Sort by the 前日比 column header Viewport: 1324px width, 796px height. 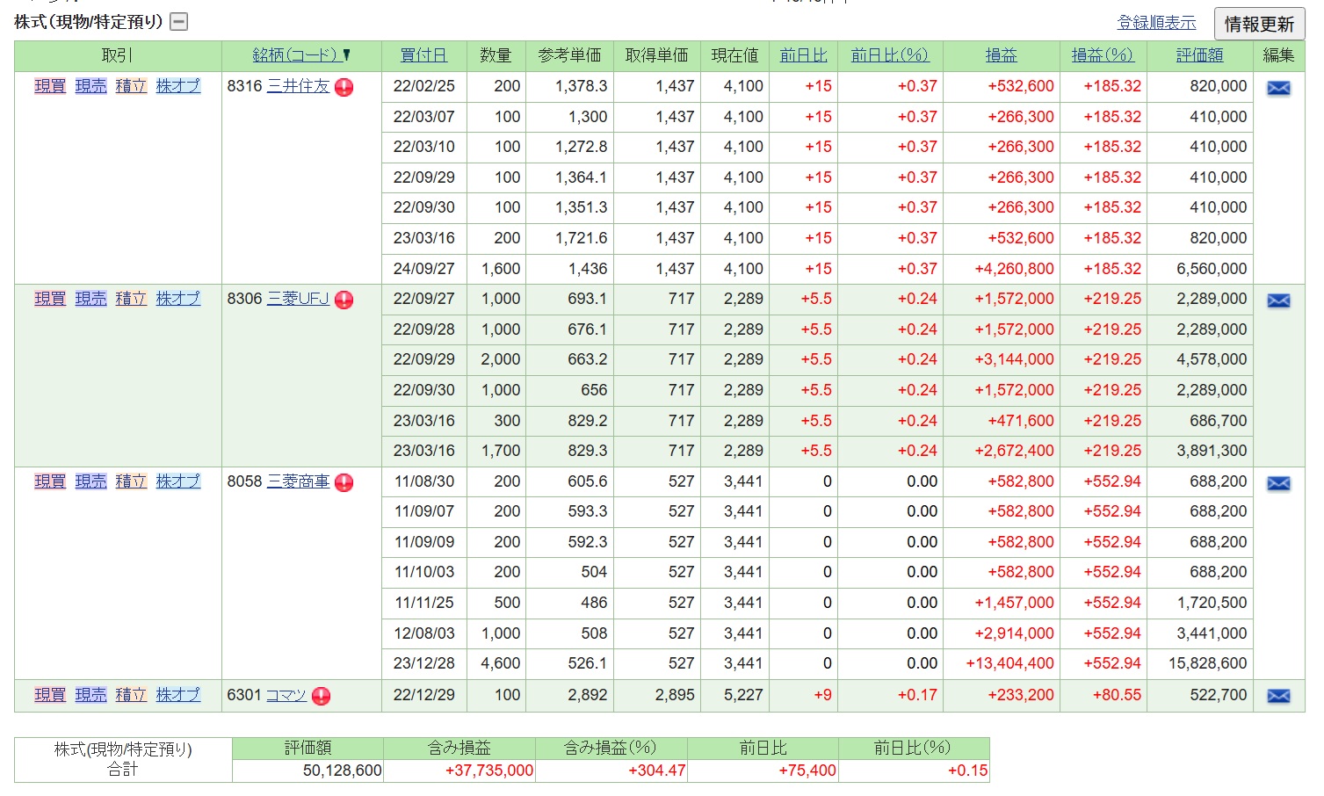pos(804,55)
